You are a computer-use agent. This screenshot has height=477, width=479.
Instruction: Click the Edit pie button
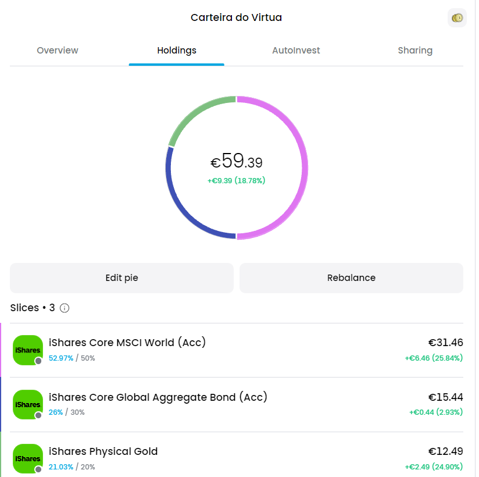tap(121, 277)
